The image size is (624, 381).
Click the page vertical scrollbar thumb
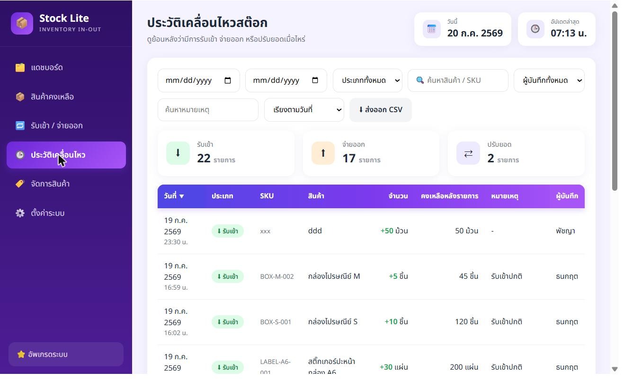click(x=615, y=101)
